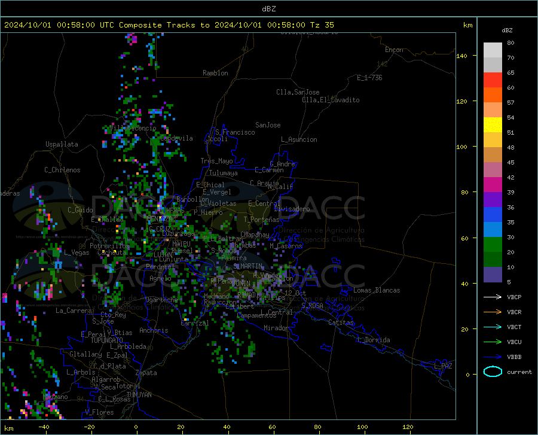Click the TUNUYAN map label
Screen dimensions: 538x435
point(139,394)
